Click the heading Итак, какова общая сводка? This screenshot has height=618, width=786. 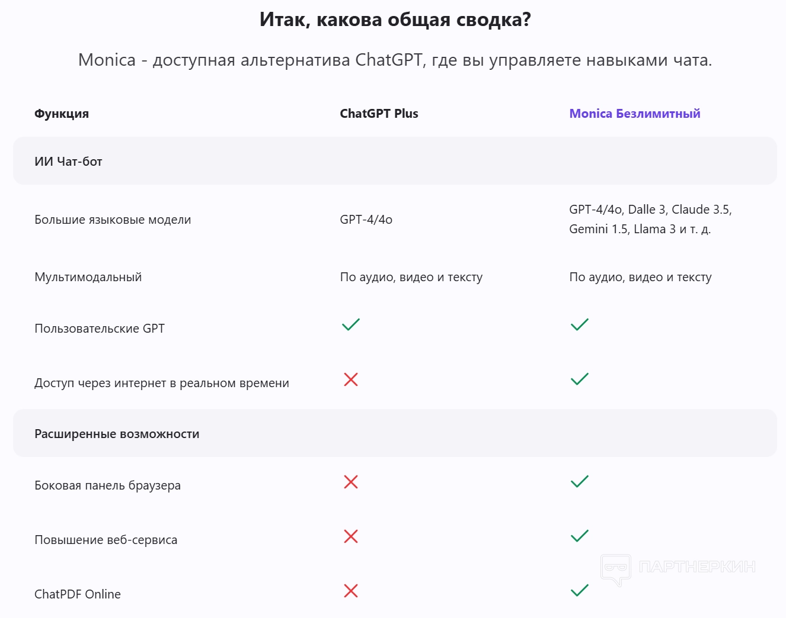point(395,20)
